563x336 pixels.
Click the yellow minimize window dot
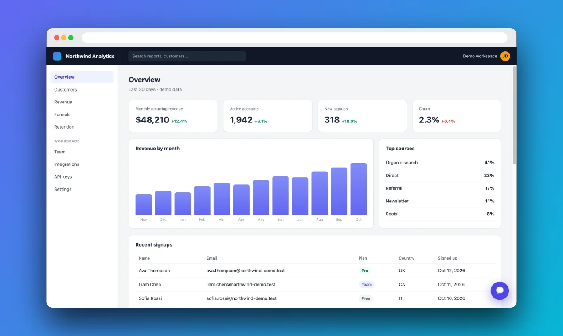pyautogui.click(x=64, y=38)
